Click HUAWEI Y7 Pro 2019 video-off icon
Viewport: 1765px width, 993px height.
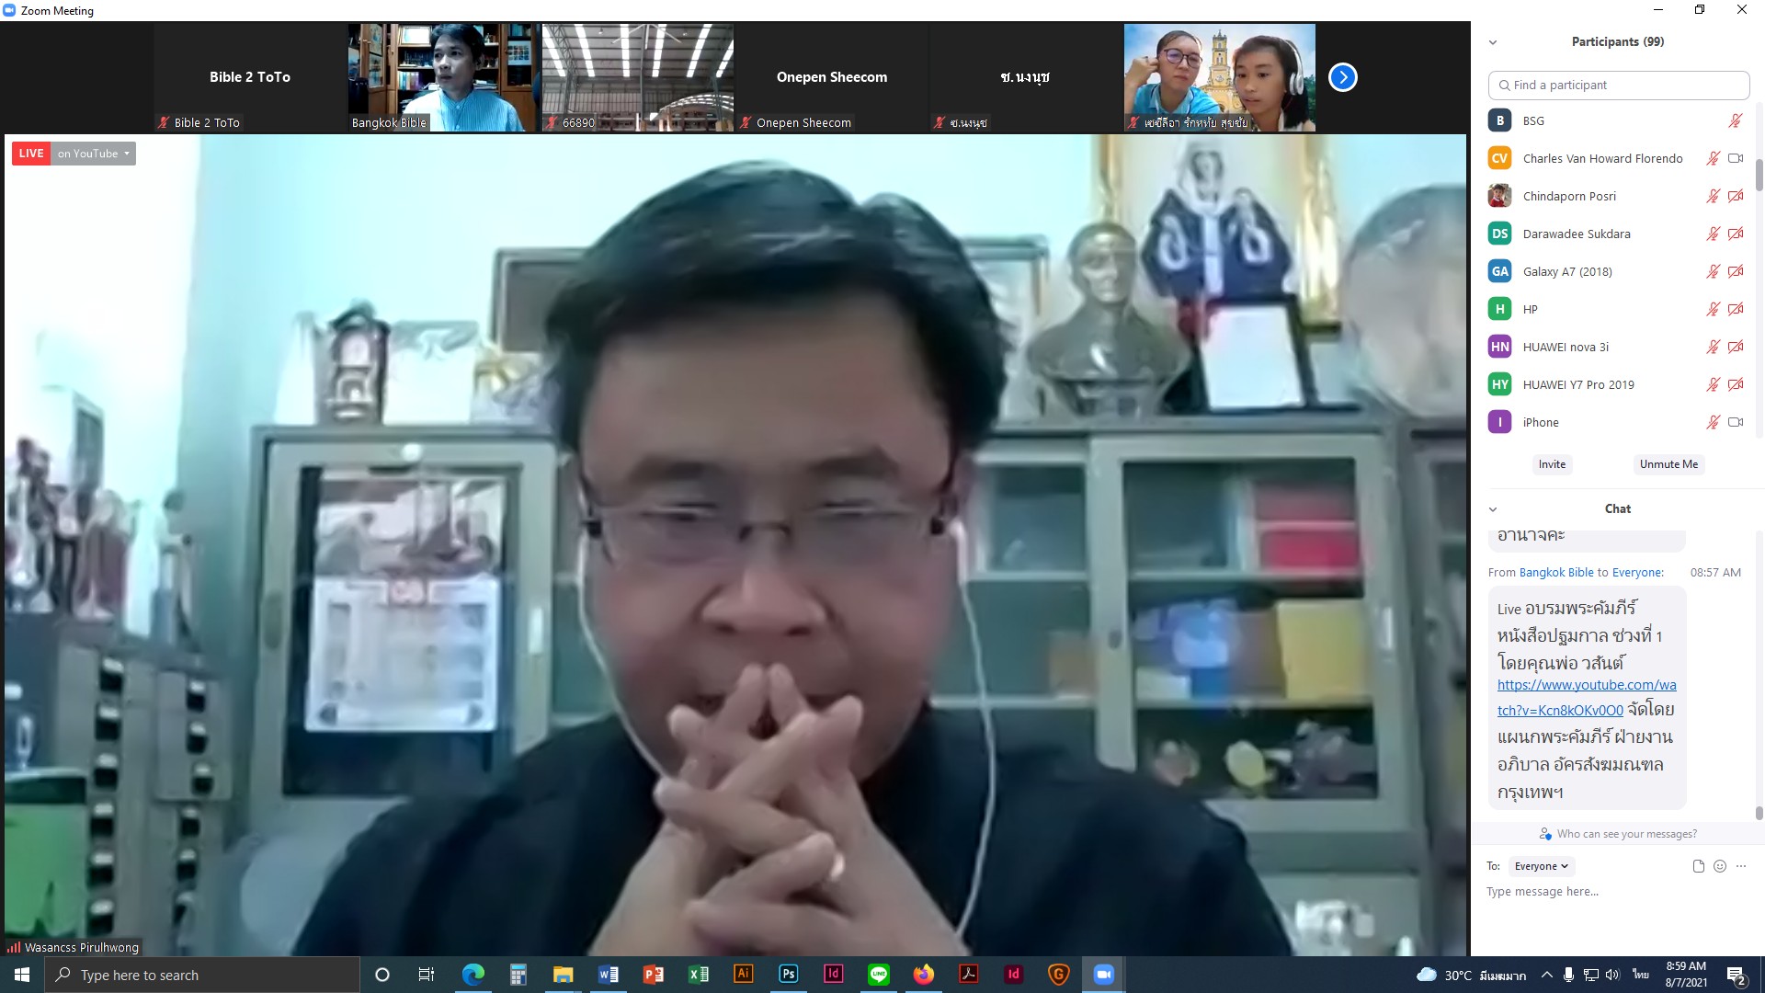pyautogui.click(x=1736, y=384)
